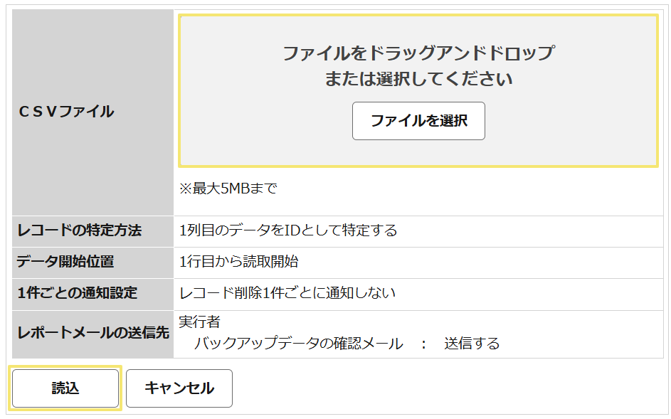Click the レコード削除1件ごとに通知しない value
Screen dimensions: 671x419
tap(287, 293)
